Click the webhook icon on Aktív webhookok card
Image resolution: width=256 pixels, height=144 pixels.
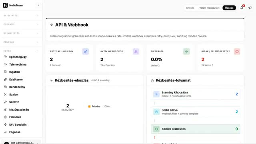click(x=136, y=51)
